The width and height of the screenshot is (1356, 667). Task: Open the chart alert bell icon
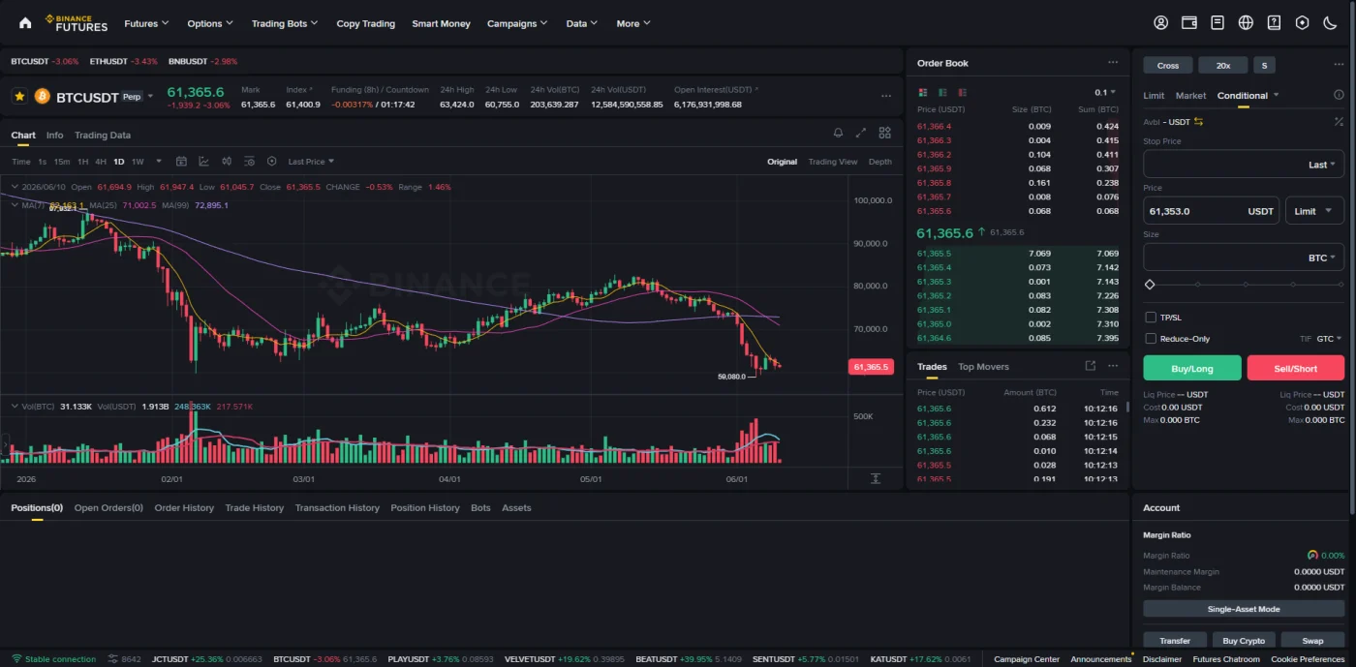point(838,134)
